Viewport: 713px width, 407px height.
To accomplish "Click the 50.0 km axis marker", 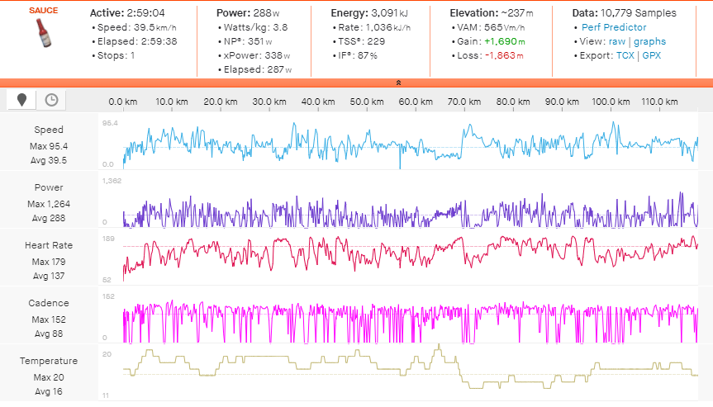I will click(367, 102).
